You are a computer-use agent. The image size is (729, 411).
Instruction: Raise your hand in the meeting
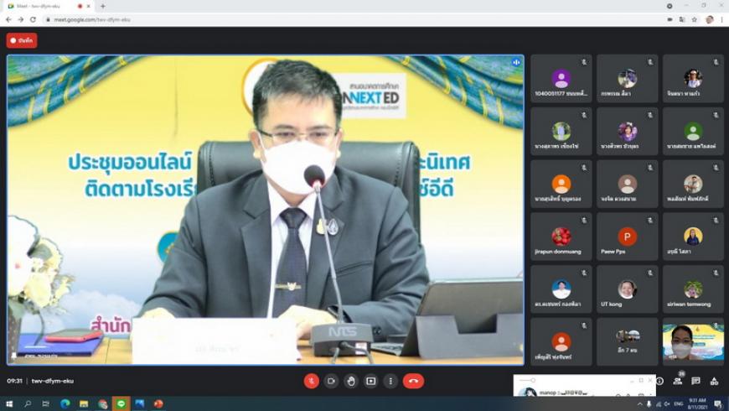(351, 381)
